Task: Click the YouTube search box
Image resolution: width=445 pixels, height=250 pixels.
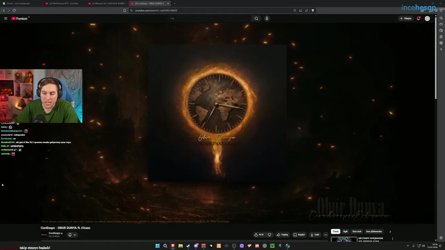Action: click(210, 18)
